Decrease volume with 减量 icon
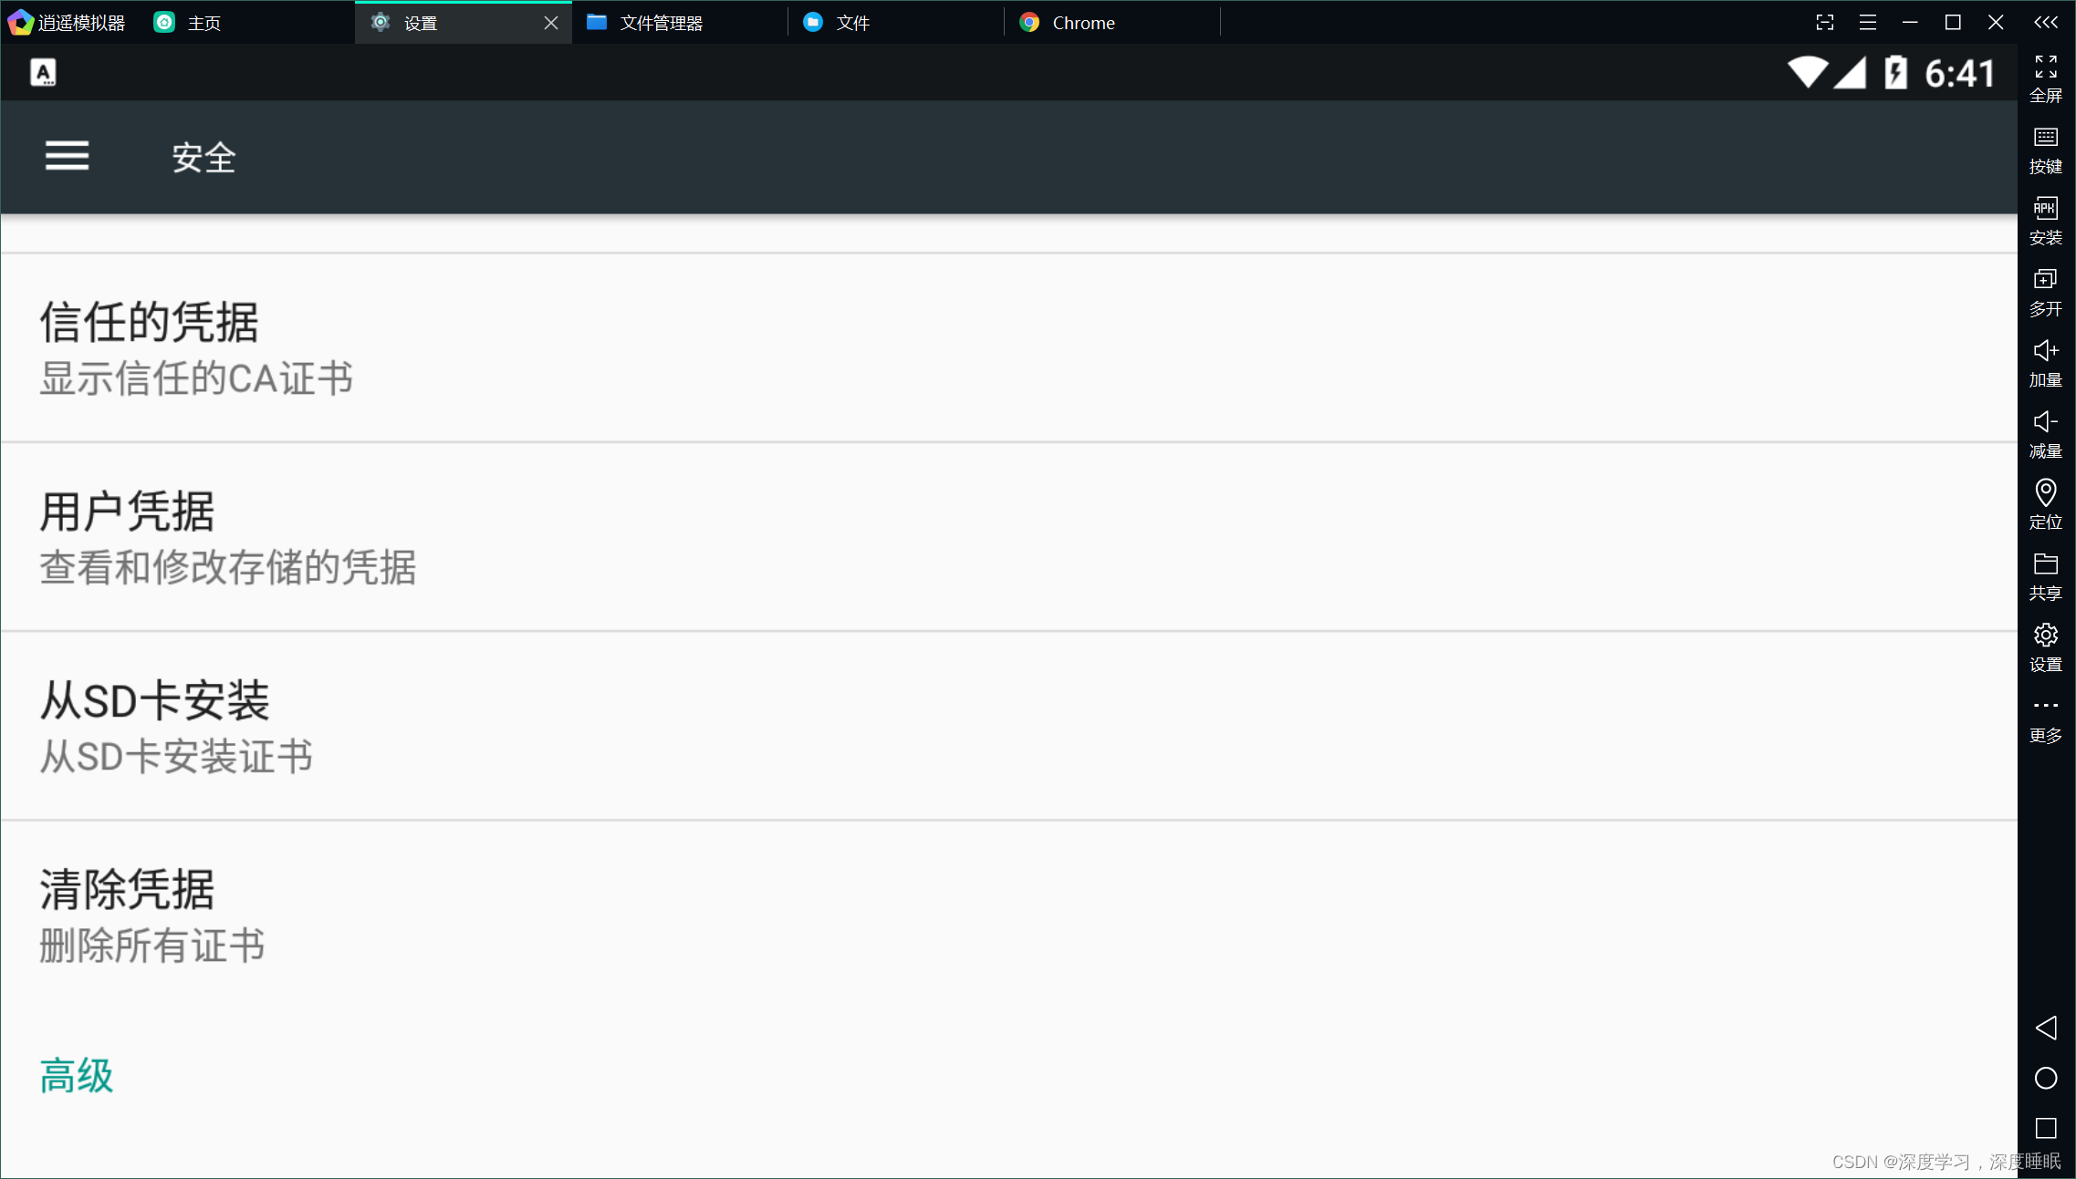This screenshot has width=2076, height=1179. click(x=2045, y=433)
